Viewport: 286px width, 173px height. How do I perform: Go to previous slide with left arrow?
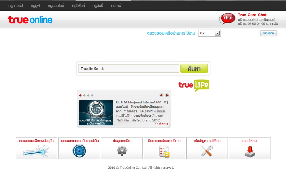(x=161, y=95)
